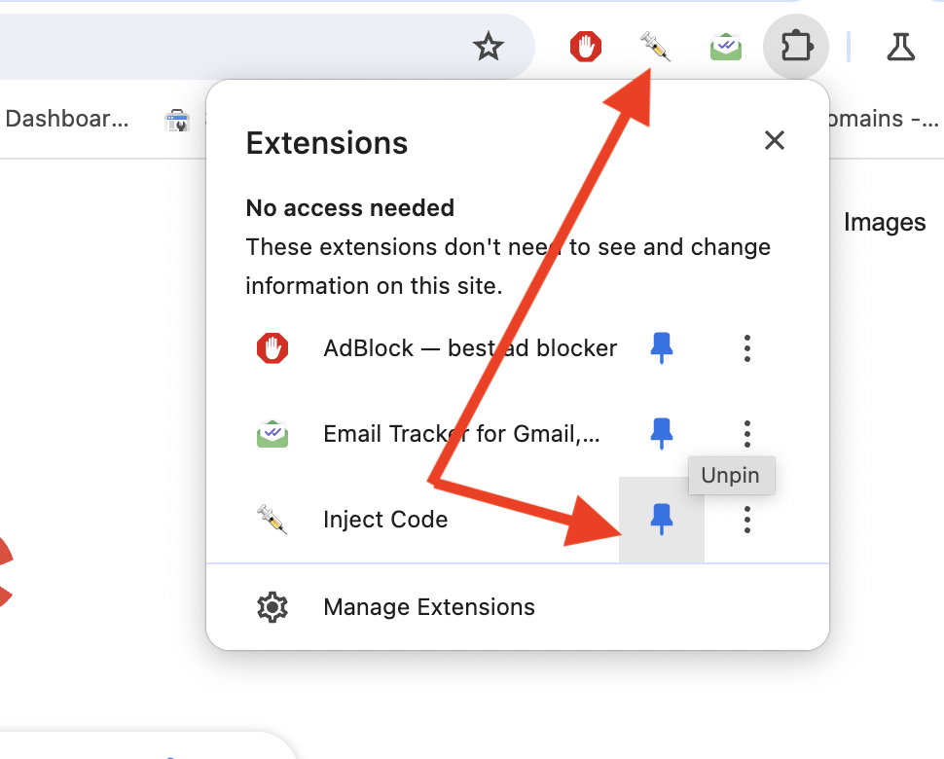Select Email Tracker for Gmail entry
Screen dimensions: 944x759
click(x=461, y=433)
